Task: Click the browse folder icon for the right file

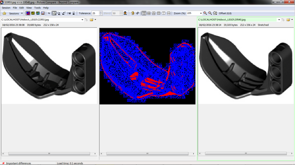Action: 288,19
